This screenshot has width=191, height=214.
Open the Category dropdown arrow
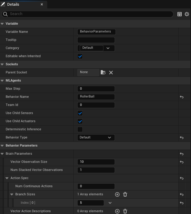[108, 48]
